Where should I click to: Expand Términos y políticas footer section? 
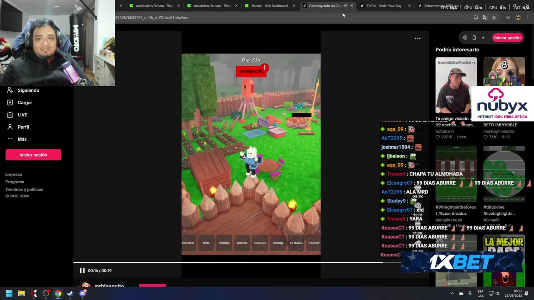[24, 189]
